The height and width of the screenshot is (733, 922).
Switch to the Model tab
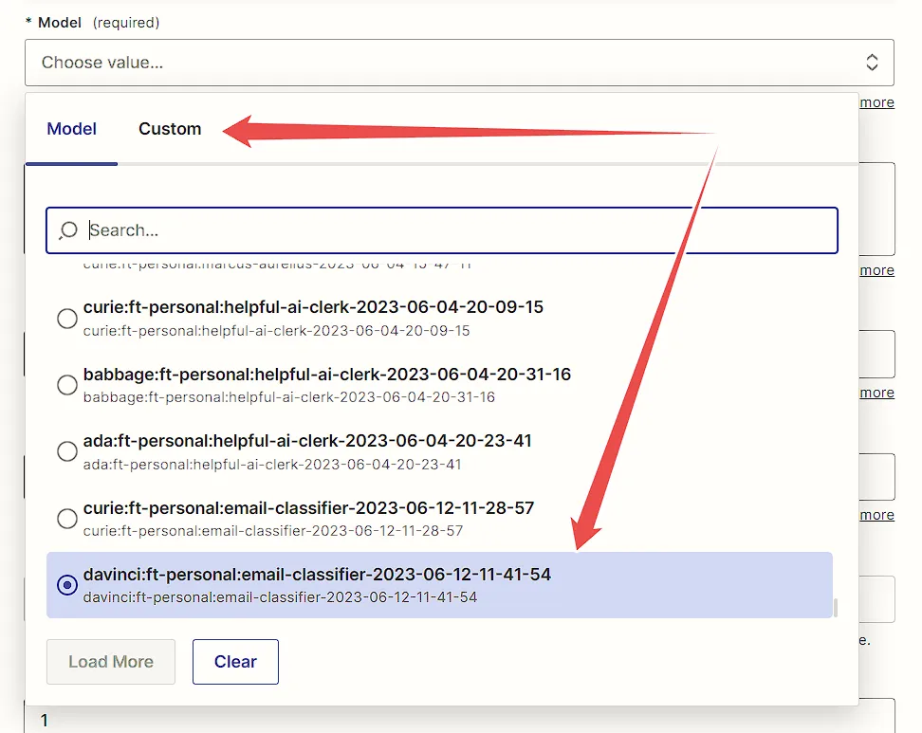72,129
